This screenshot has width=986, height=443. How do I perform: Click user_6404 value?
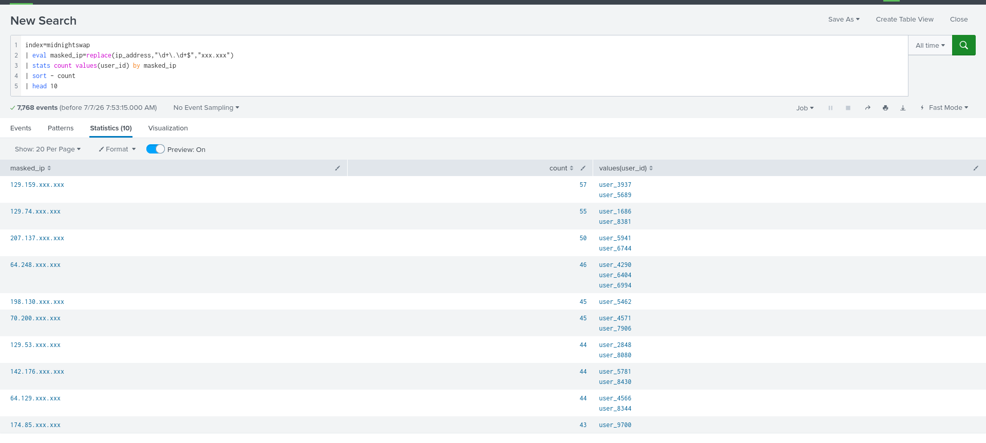[615, 275]
